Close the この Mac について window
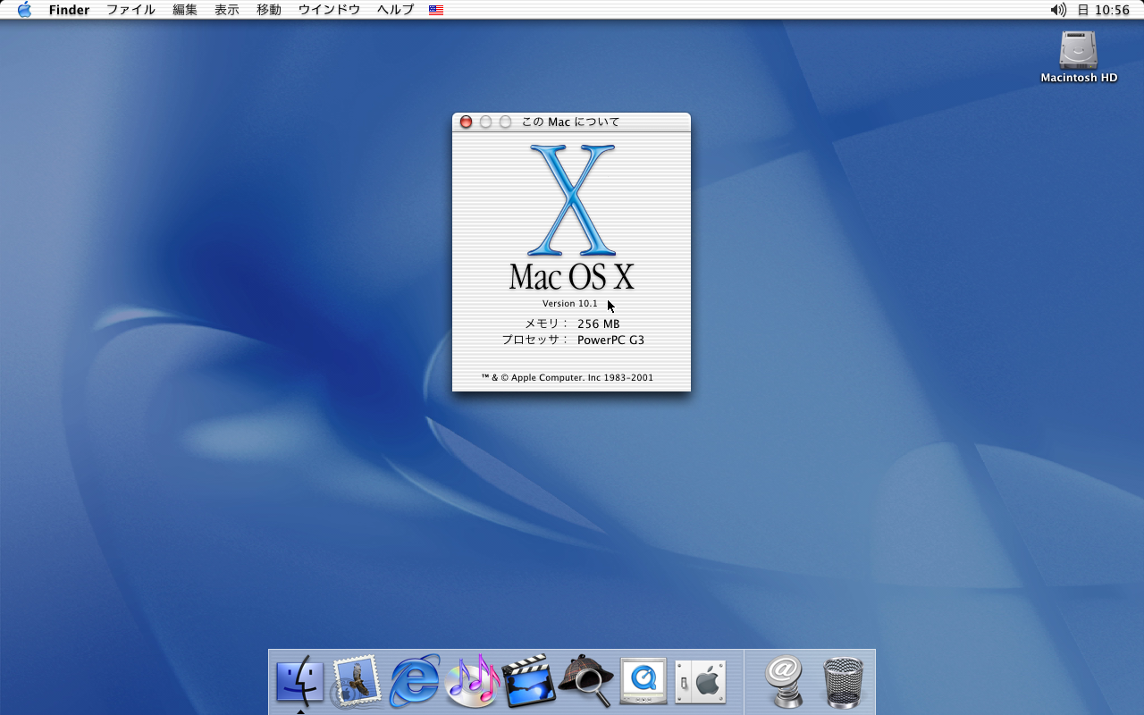Viewport: 1144px width, 715px height. coord(466,122)
